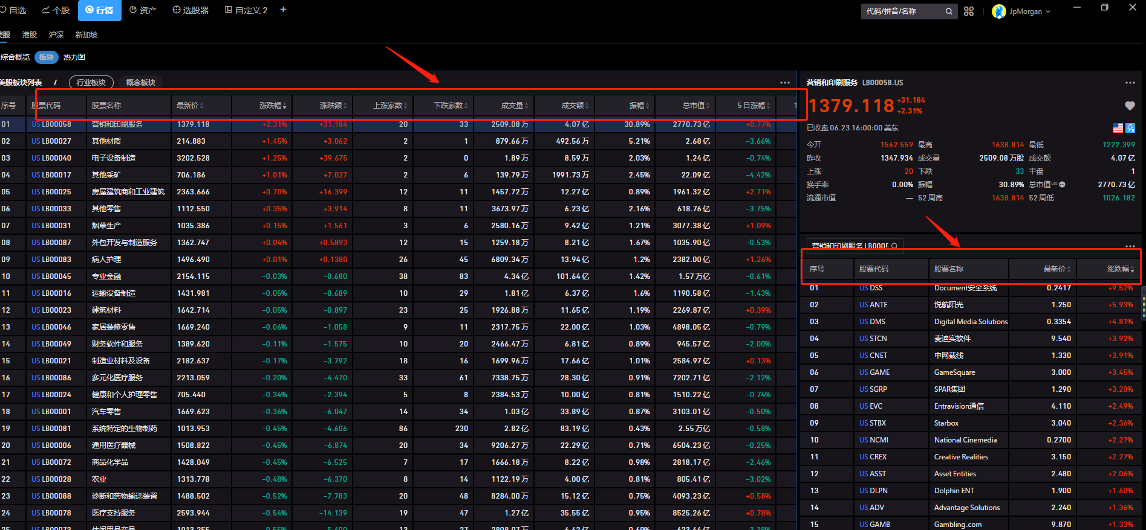Select the 行业板块 toggle pill

[91, 82]
